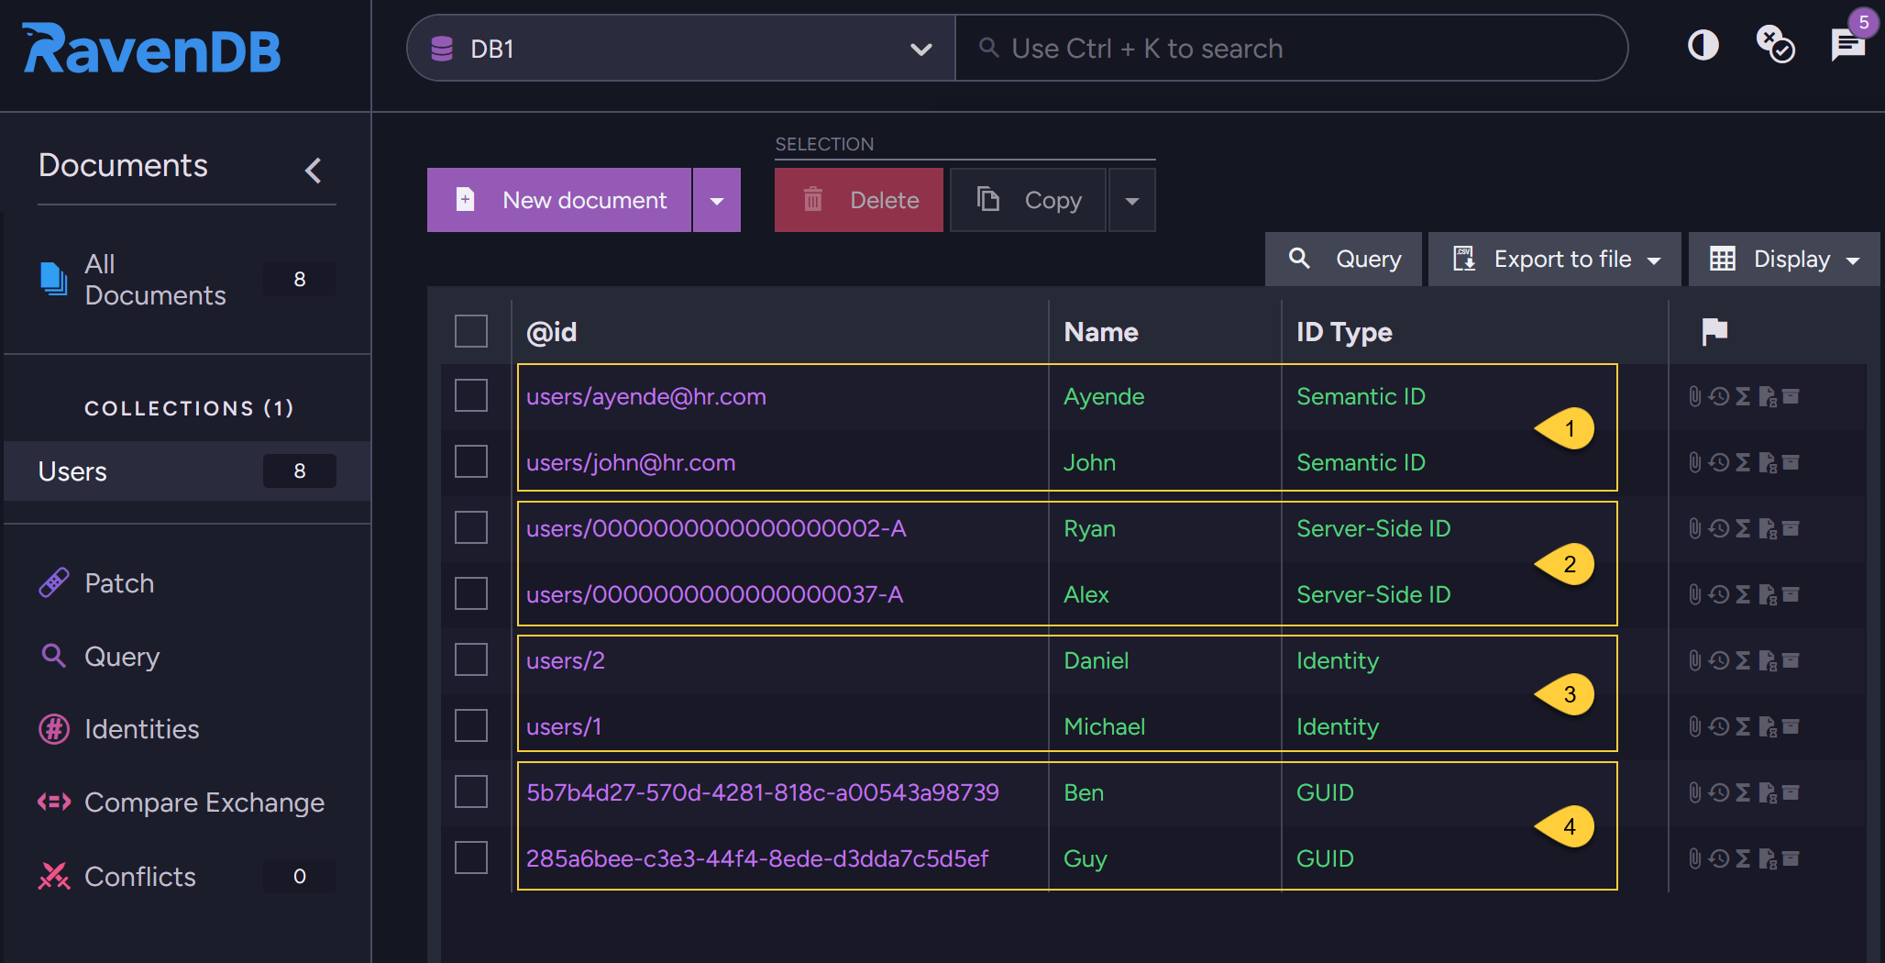The height and width of the screenshot is (963, 1885).
Task: Open document users/ayende@hr.com link
Action: [646, 396]
